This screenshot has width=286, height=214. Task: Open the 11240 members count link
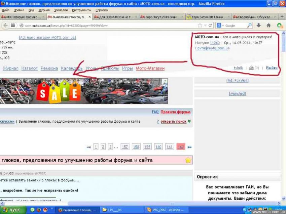click(215, 43)
